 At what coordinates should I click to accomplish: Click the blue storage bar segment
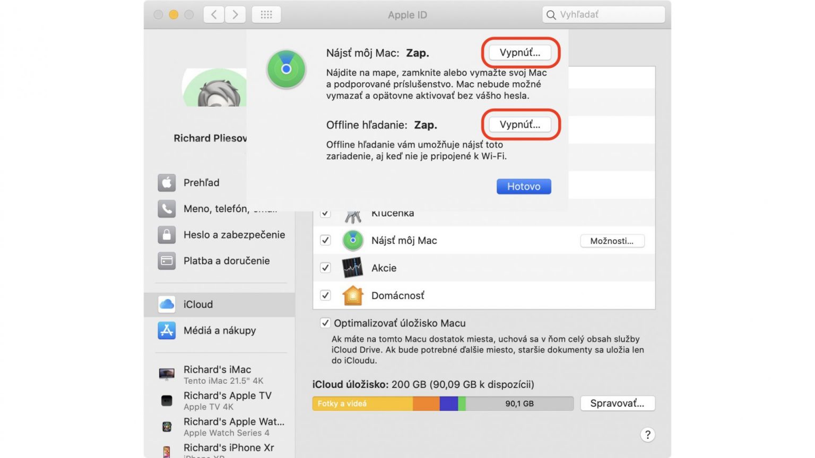(x=449, y=403)
